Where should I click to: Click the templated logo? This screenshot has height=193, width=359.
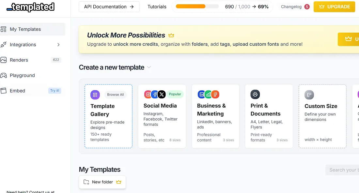pyautogui.click(x=30, y=7)
